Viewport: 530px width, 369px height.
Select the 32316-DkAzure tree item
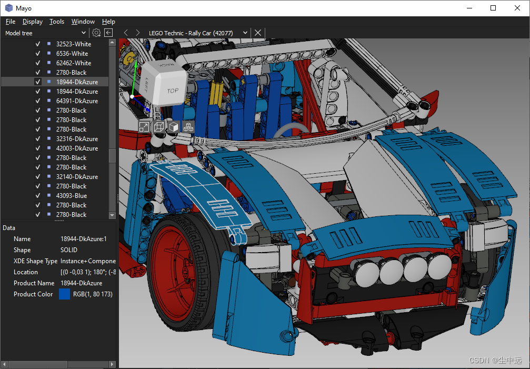(77, 138)
